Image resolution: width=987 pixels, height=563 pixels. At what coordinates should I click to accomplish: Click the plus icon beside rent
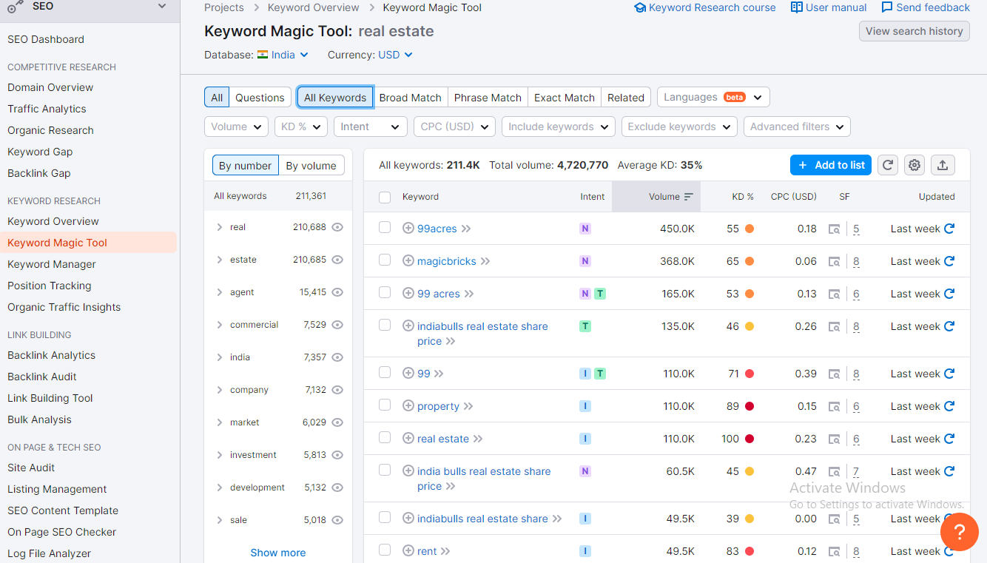(x=408, y=551)
